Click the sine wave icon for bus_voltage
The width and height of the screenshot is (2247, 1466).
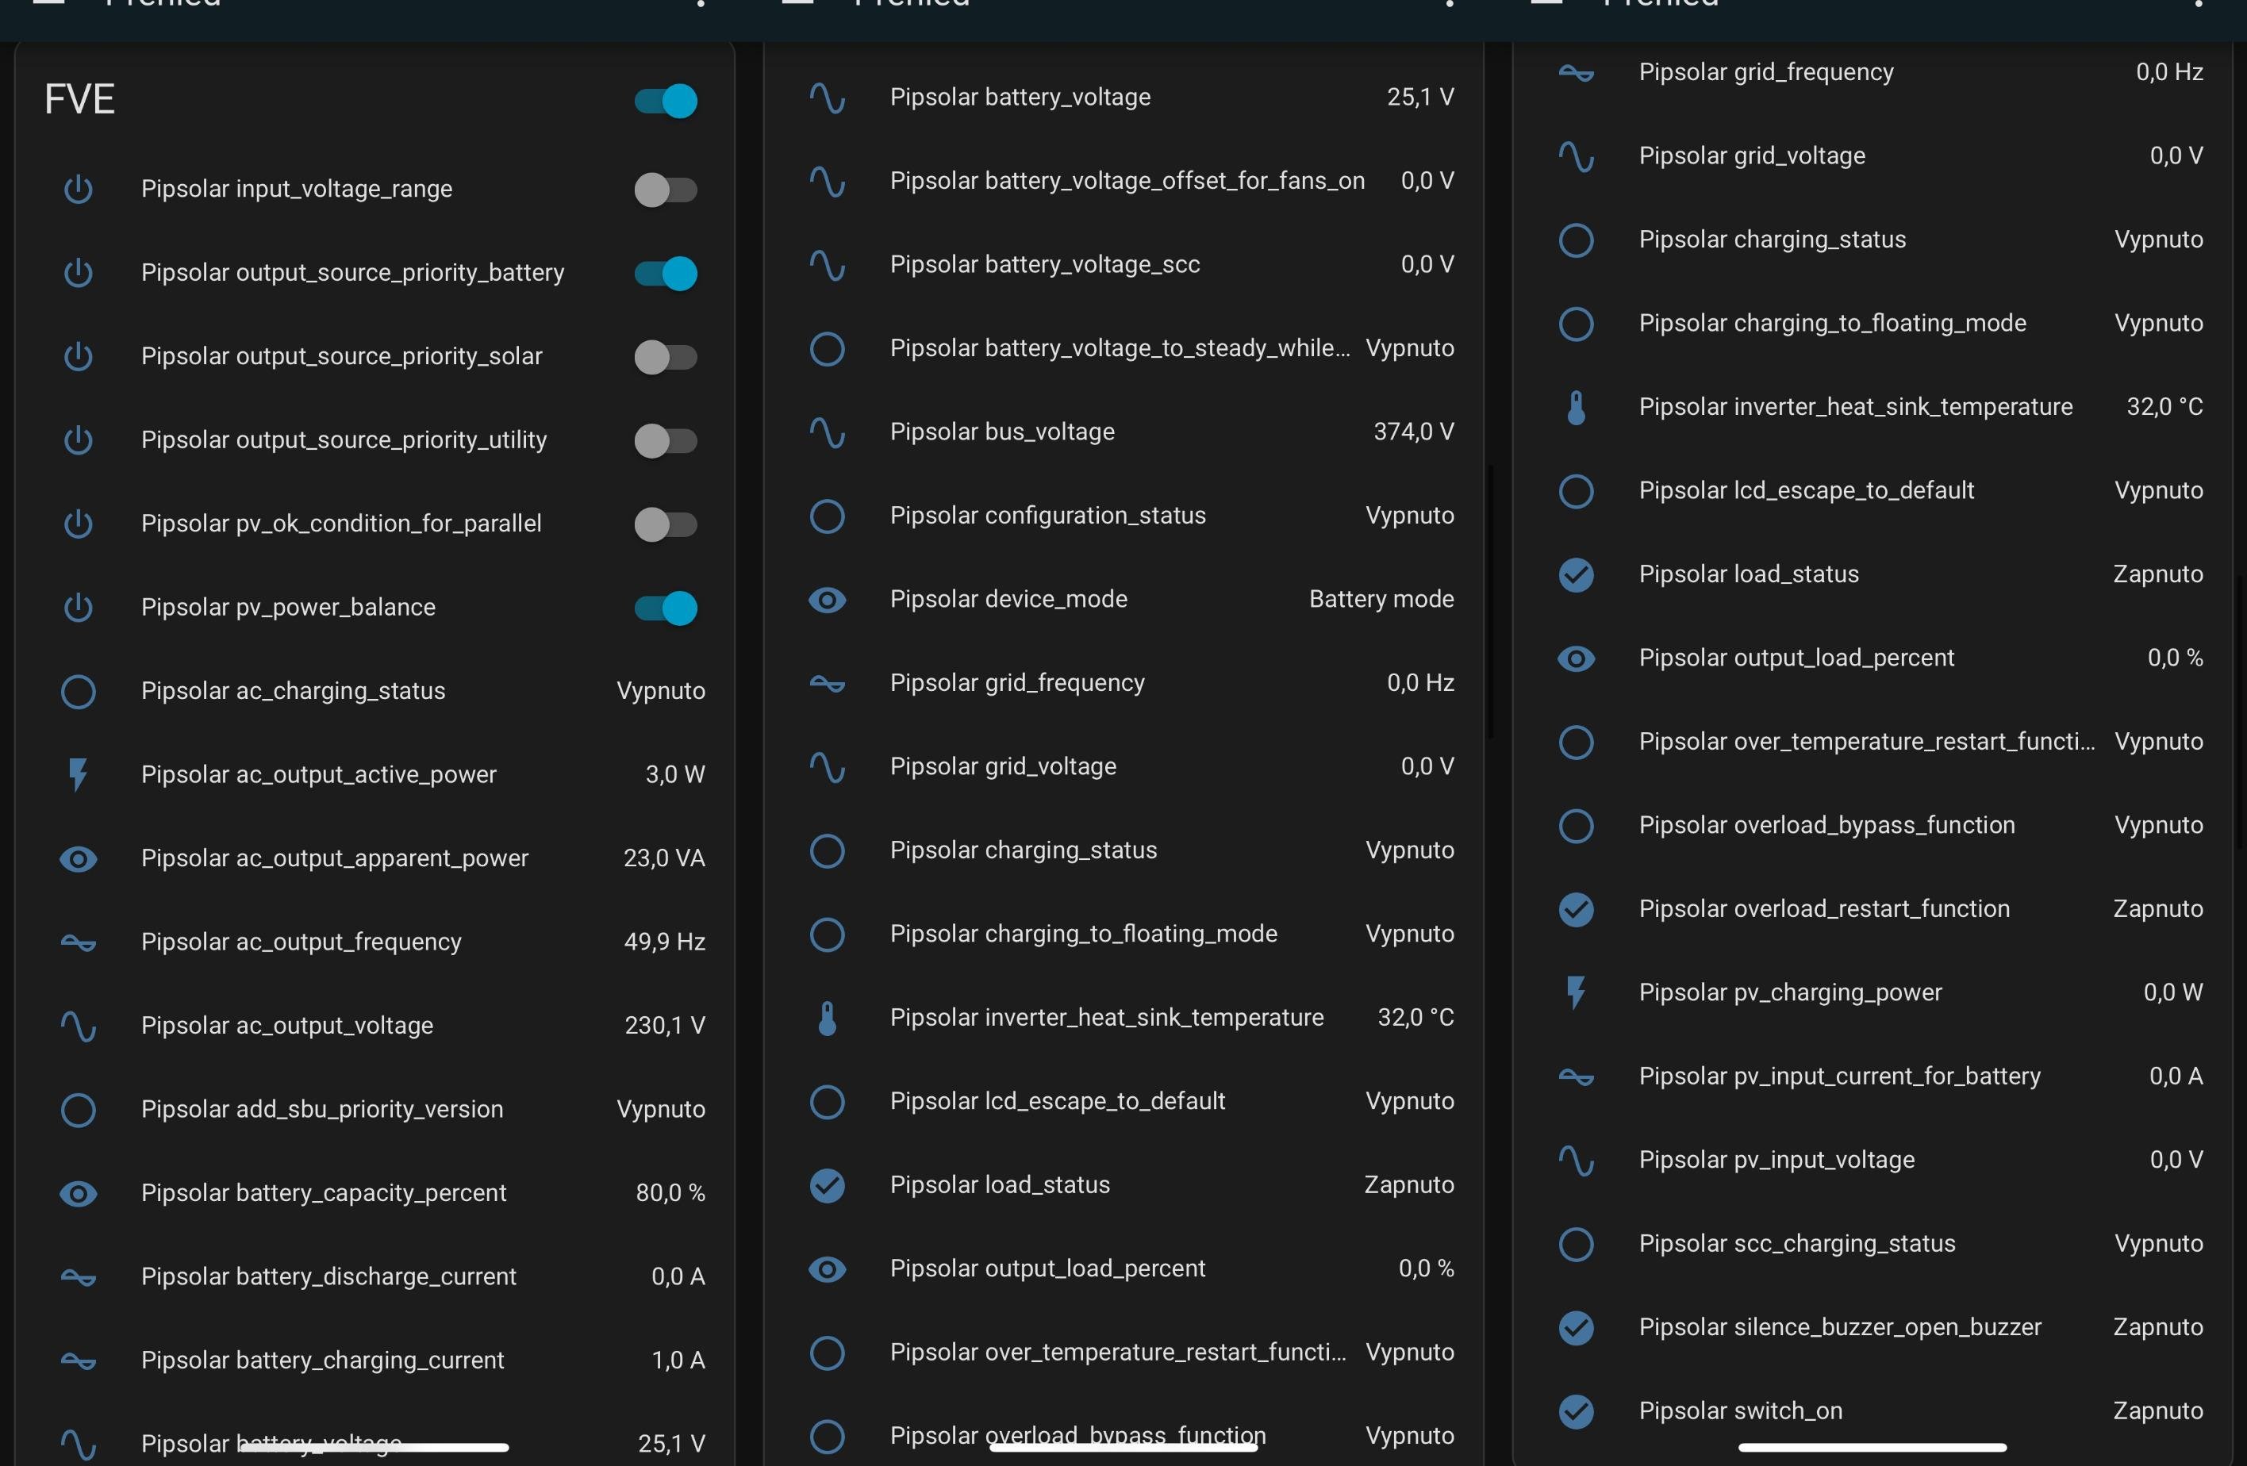(x=827, y=432)
